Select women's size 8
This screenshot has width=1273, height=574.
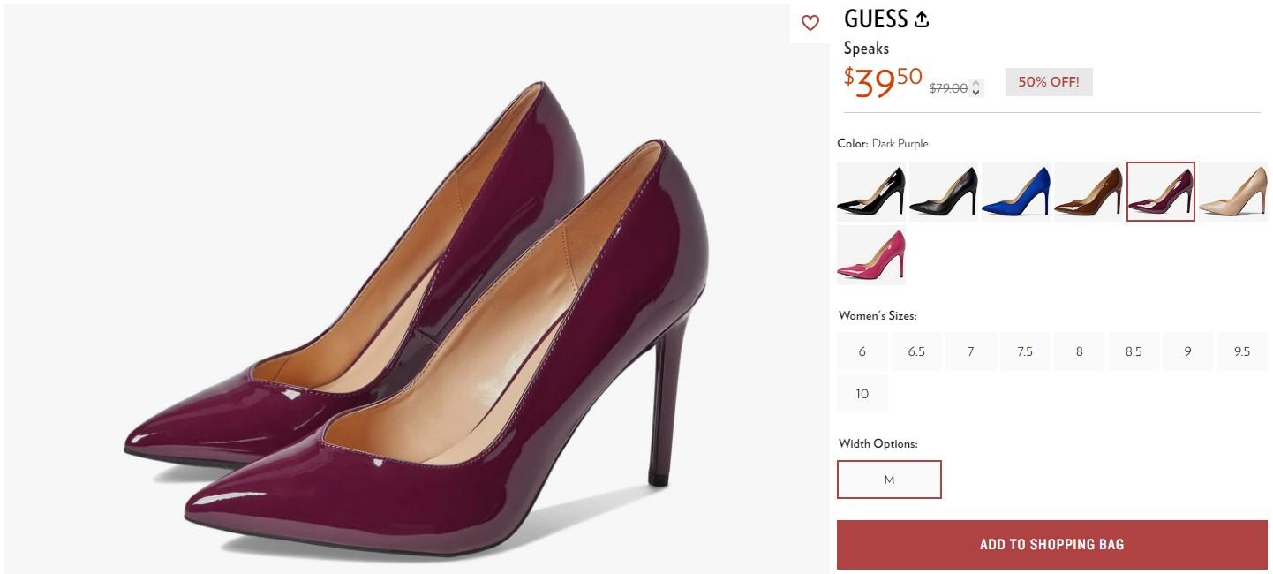(x=1079, y=351)
